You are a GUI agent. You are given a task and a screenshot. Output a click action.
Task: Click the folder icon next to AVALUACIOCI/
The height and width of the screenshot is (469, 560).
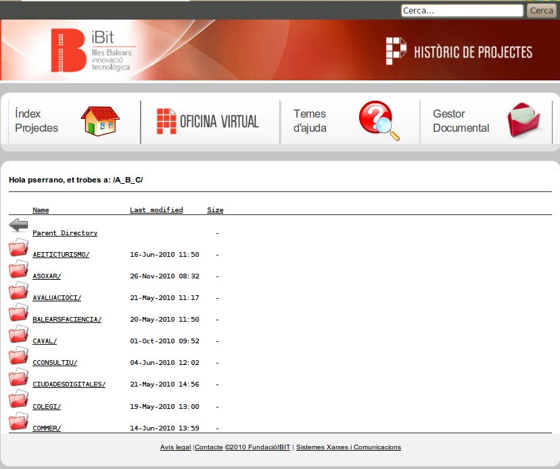pyautogui.click(x=18, y=291)
